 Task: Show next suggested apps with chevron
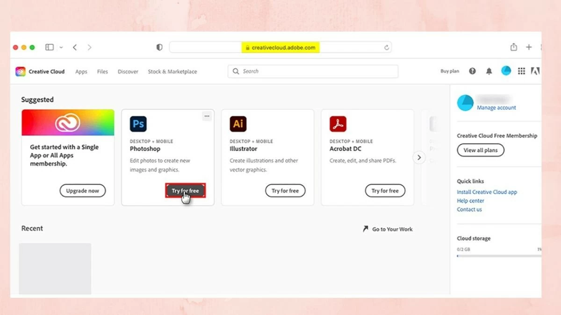click(419, 158)
